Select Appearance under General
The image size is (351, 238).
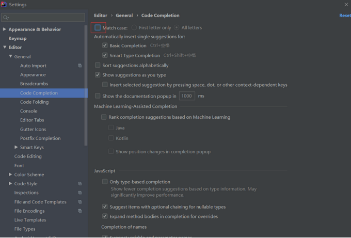pyautogui.click(x=33, y=75)
